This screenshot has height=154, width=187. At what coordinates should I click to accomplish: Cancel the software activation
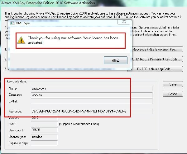pyautogui.click(x=173, y=94)
